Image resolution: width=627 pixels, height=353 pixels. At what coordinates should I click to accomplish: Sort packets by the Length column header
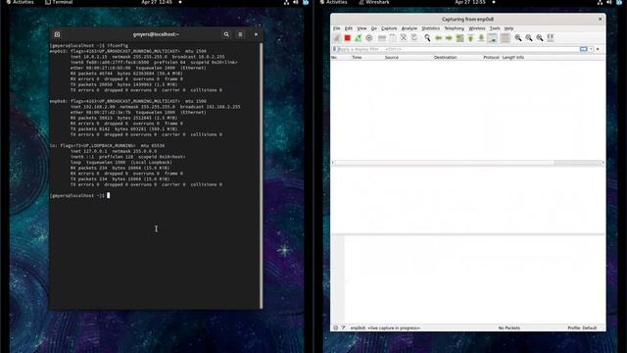pyautogui.click(x=508, y=58)
